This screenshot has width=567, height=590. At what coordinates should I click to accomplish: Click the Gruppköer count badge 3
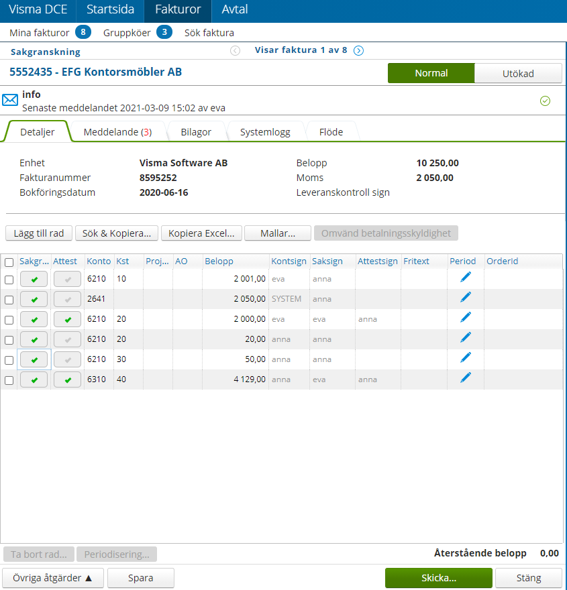[164, 32]
